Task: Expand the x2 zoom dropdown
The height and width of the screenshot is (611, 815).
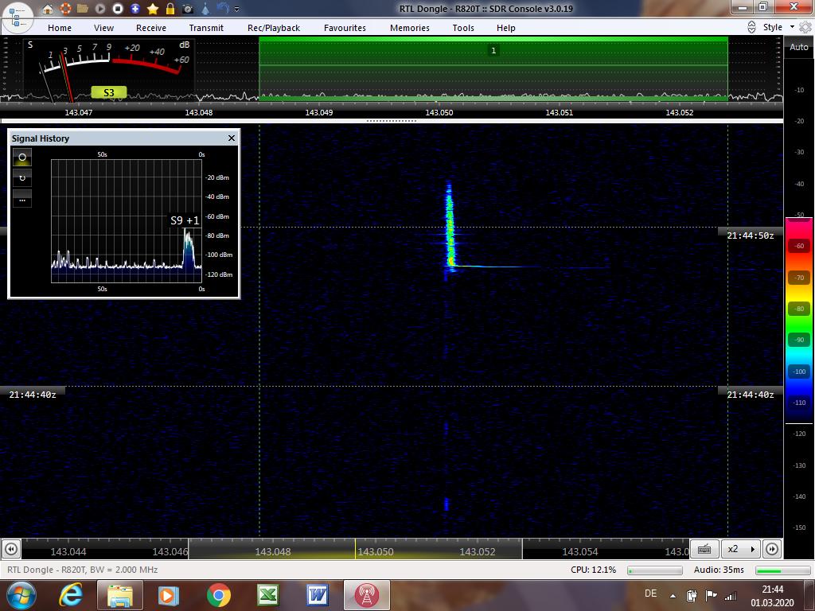Action: point(742,549)
